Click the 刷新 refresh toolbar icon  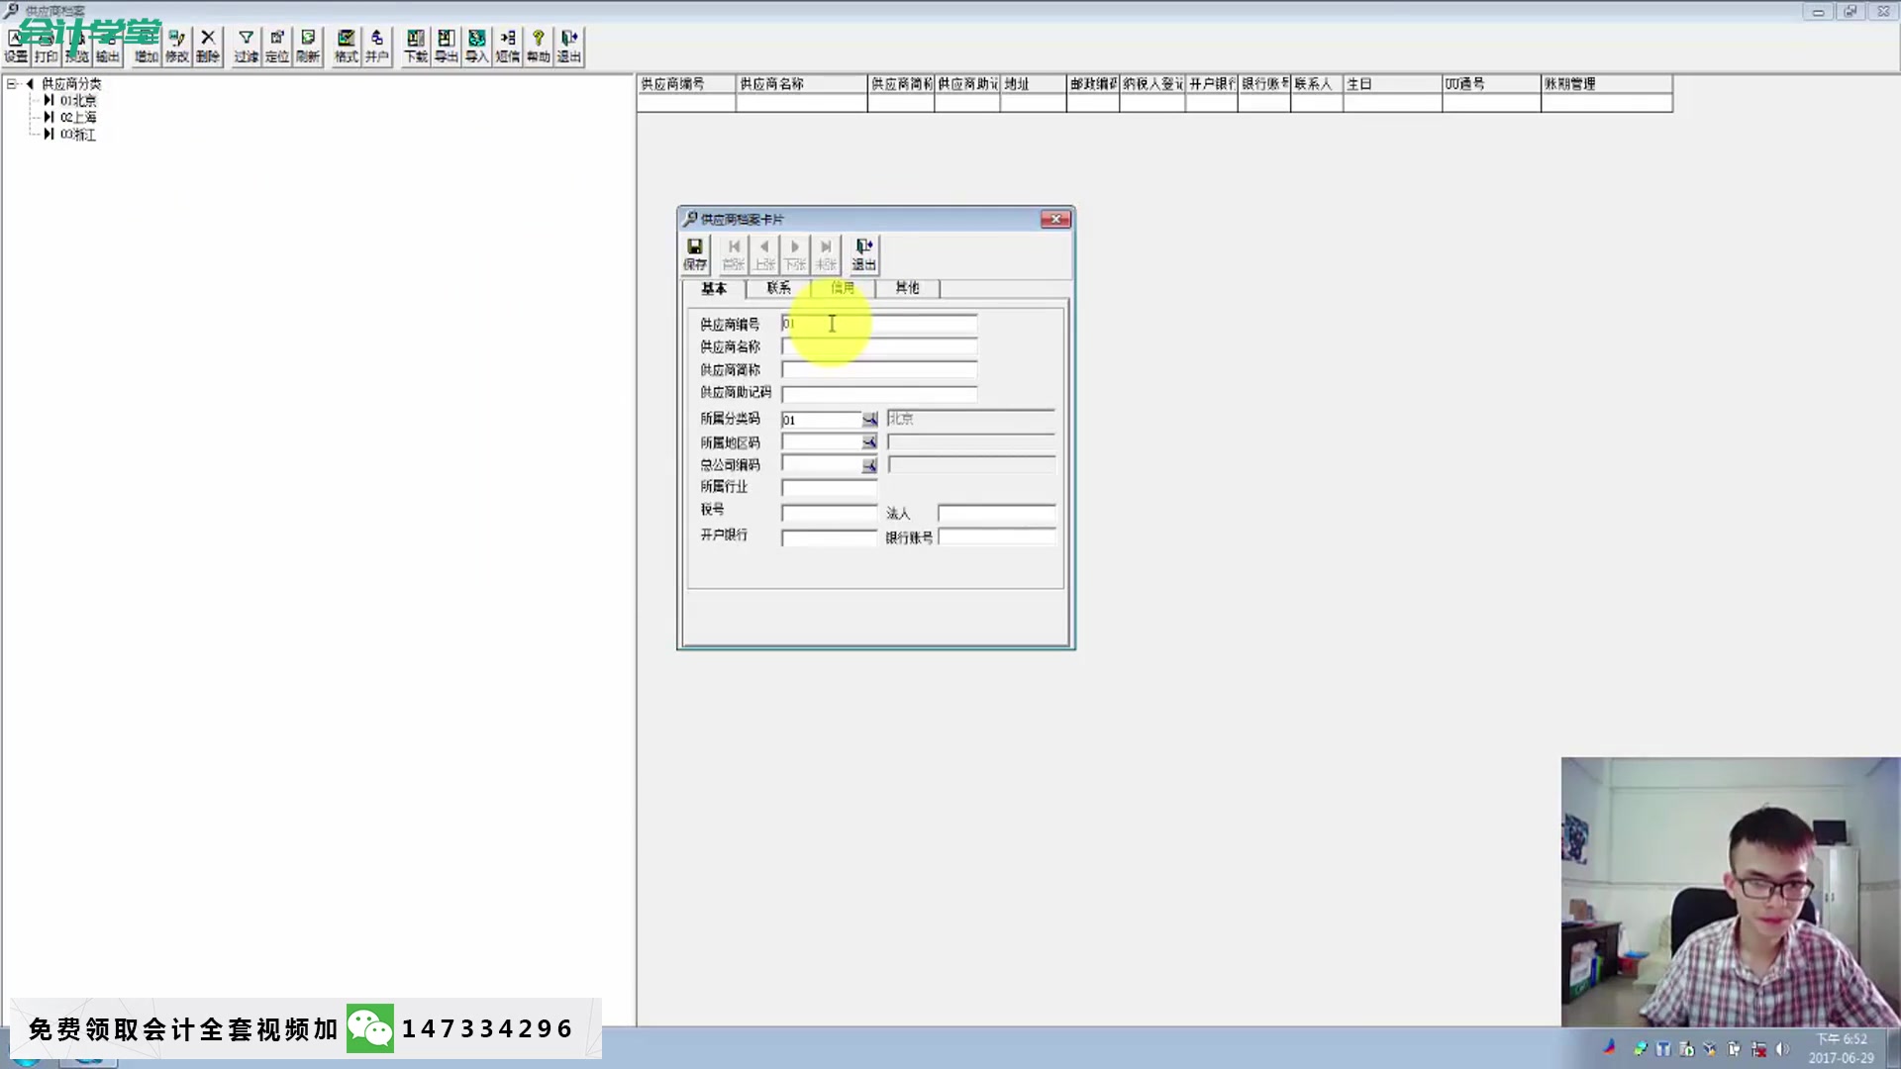pyautogui.click(x=308, y=46)
